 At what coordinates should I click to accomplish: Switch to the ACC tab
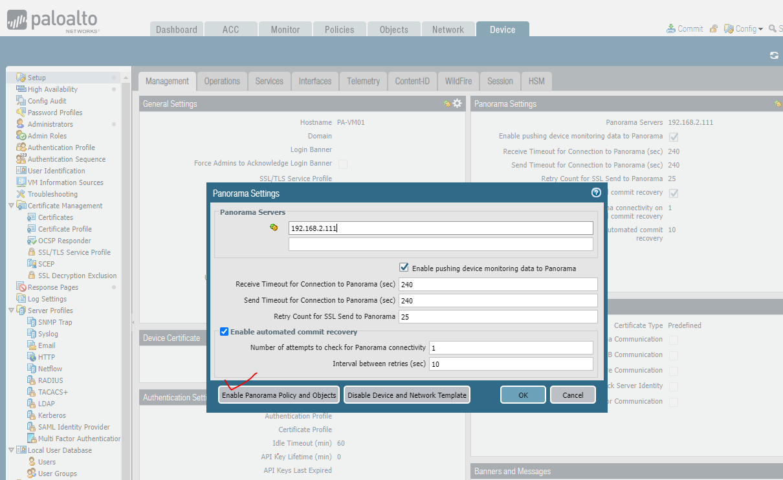tap(230, 30)
